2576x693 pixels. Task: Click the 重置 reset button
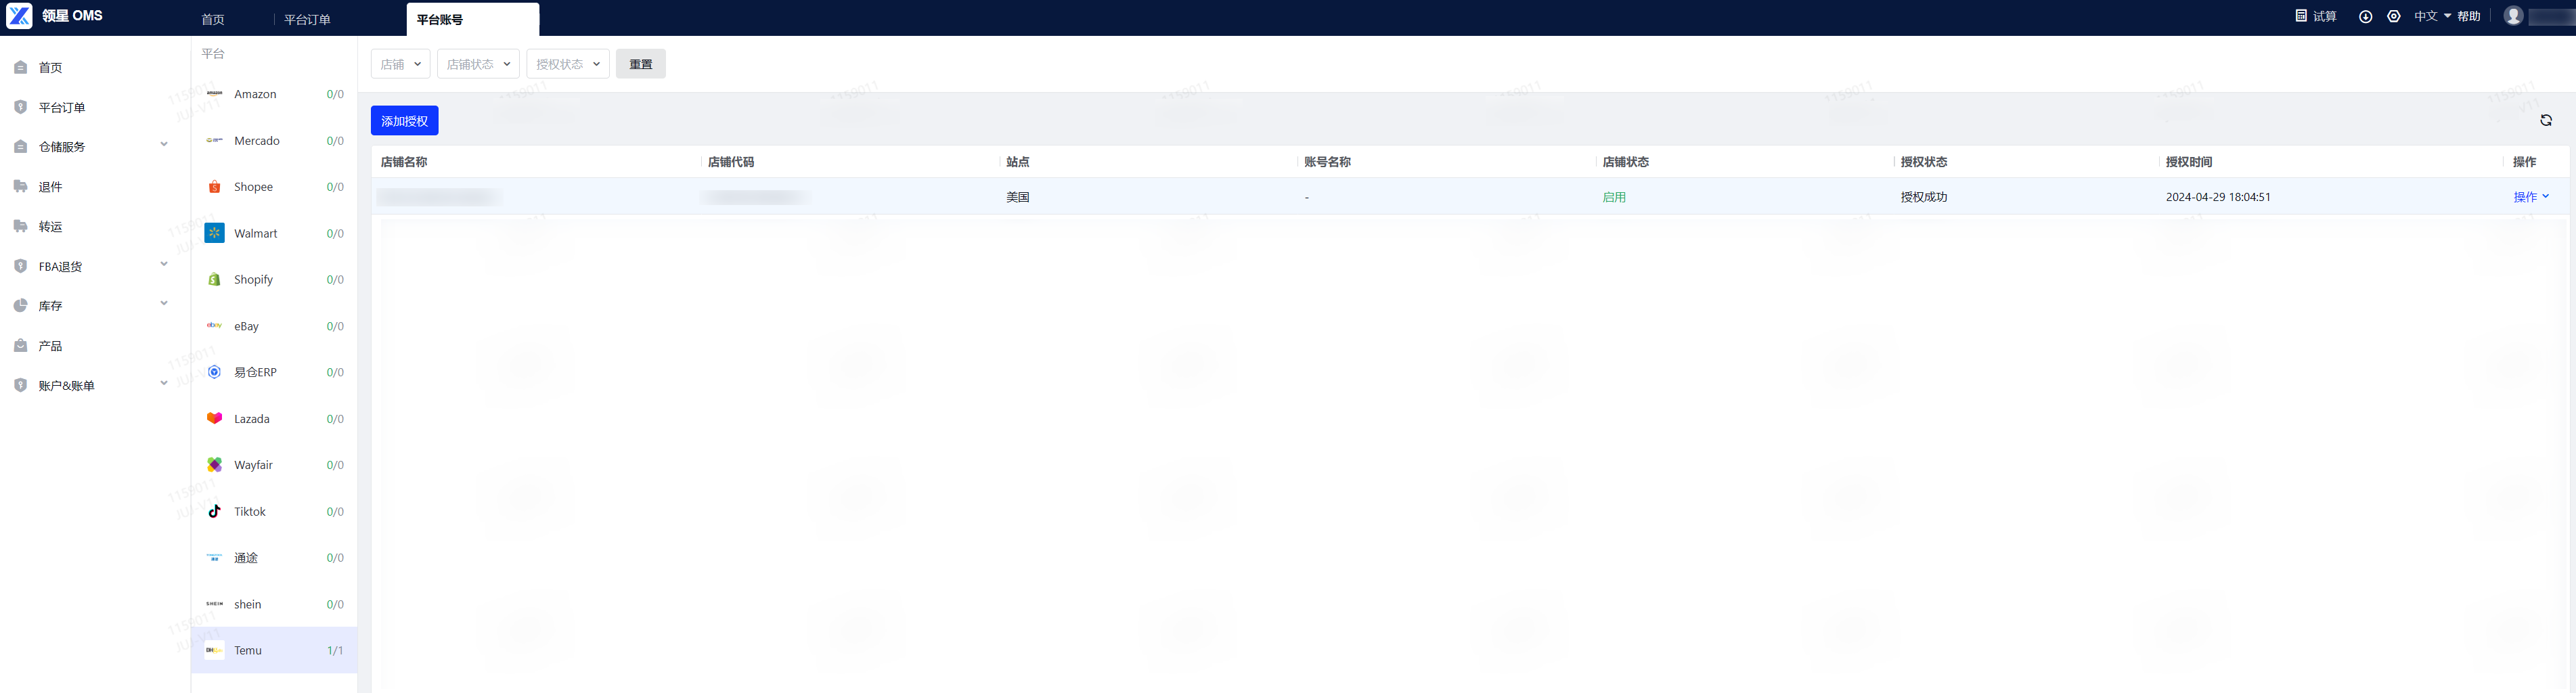tap(640, 64)
